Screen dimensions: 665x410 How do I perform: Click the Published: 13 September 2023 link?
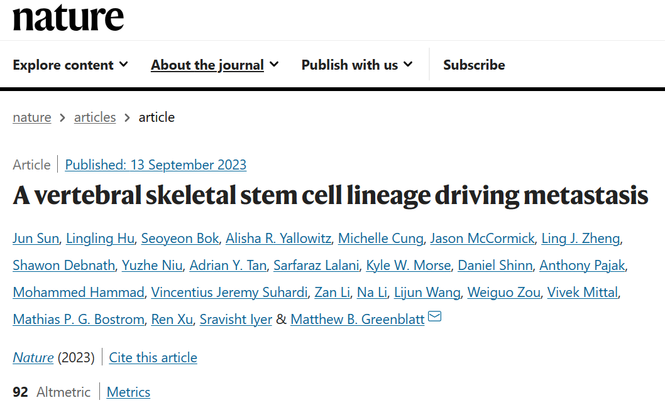pyautogui.click(x=156, y=165)
